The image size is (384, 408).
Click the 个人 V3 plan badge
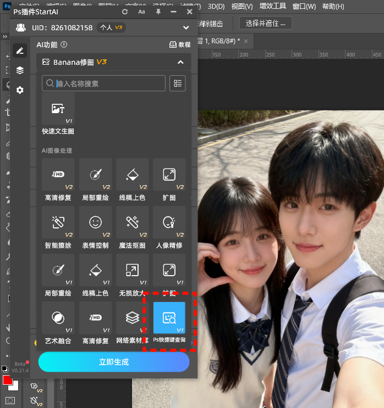[x=111, y=27]
